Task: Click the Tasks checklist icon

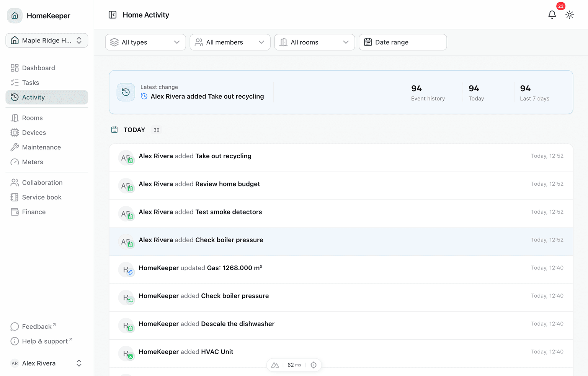Action: tap(15, 83)
